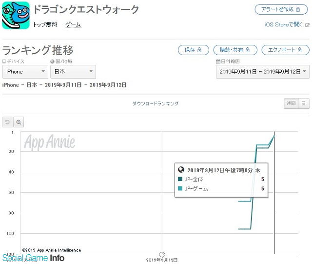Click the calendar icon next to 日付範囲
This screenshot has height=264, width=312.
218,61
